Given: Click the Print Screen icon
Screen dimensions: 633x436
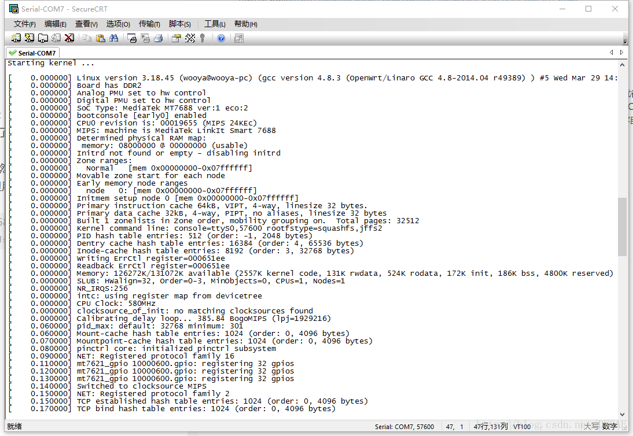Looking at the screenshot, I should [131, 38].
